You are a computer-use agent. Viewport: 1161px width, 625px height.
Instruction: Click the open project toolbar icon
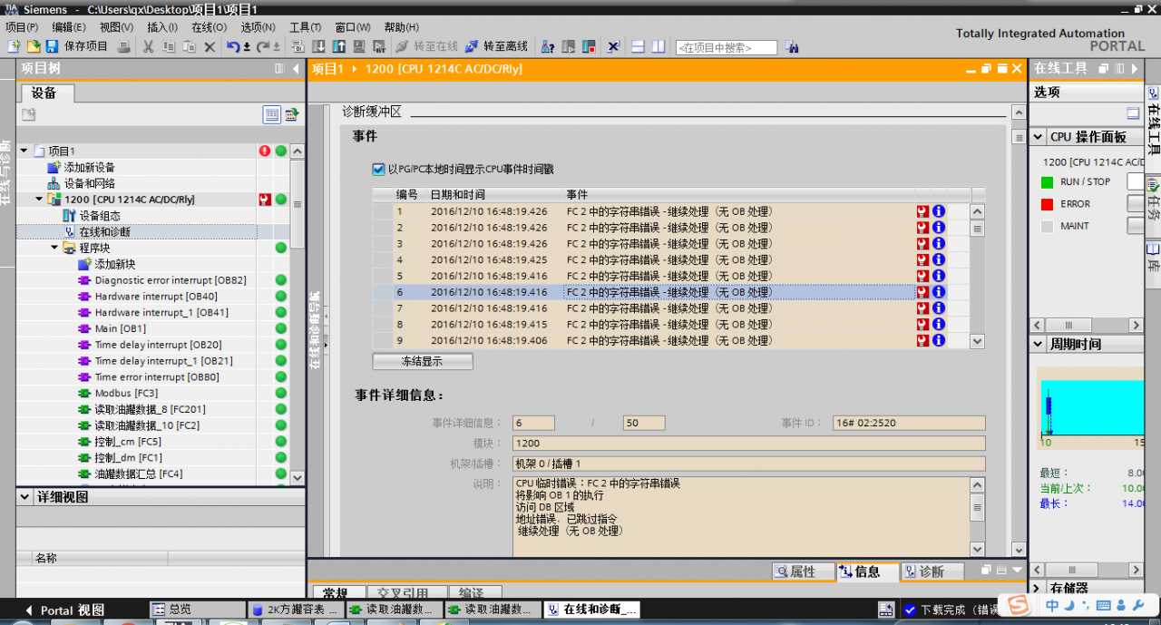coord(33,46)
